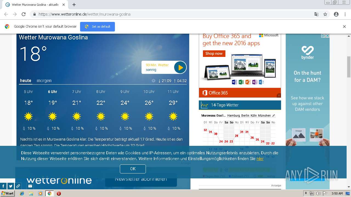Go back to previous page
Image resolution: width=351 pixels, height=197 pixels.
(x=6, y=14)
